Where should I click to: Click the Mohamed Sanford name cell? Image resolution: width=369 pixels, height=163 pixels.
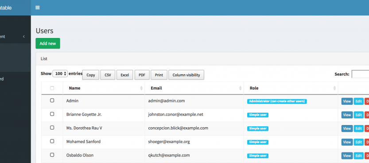pyautogui.click(x=104, y=142)
